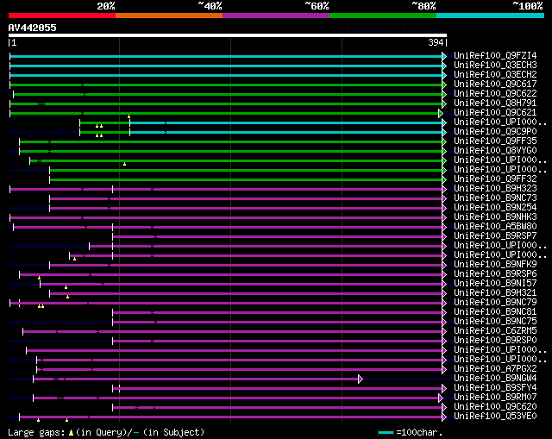This screenshot has height=439, width=552.
Task: Select the query name AV442055
Action: 33,28
